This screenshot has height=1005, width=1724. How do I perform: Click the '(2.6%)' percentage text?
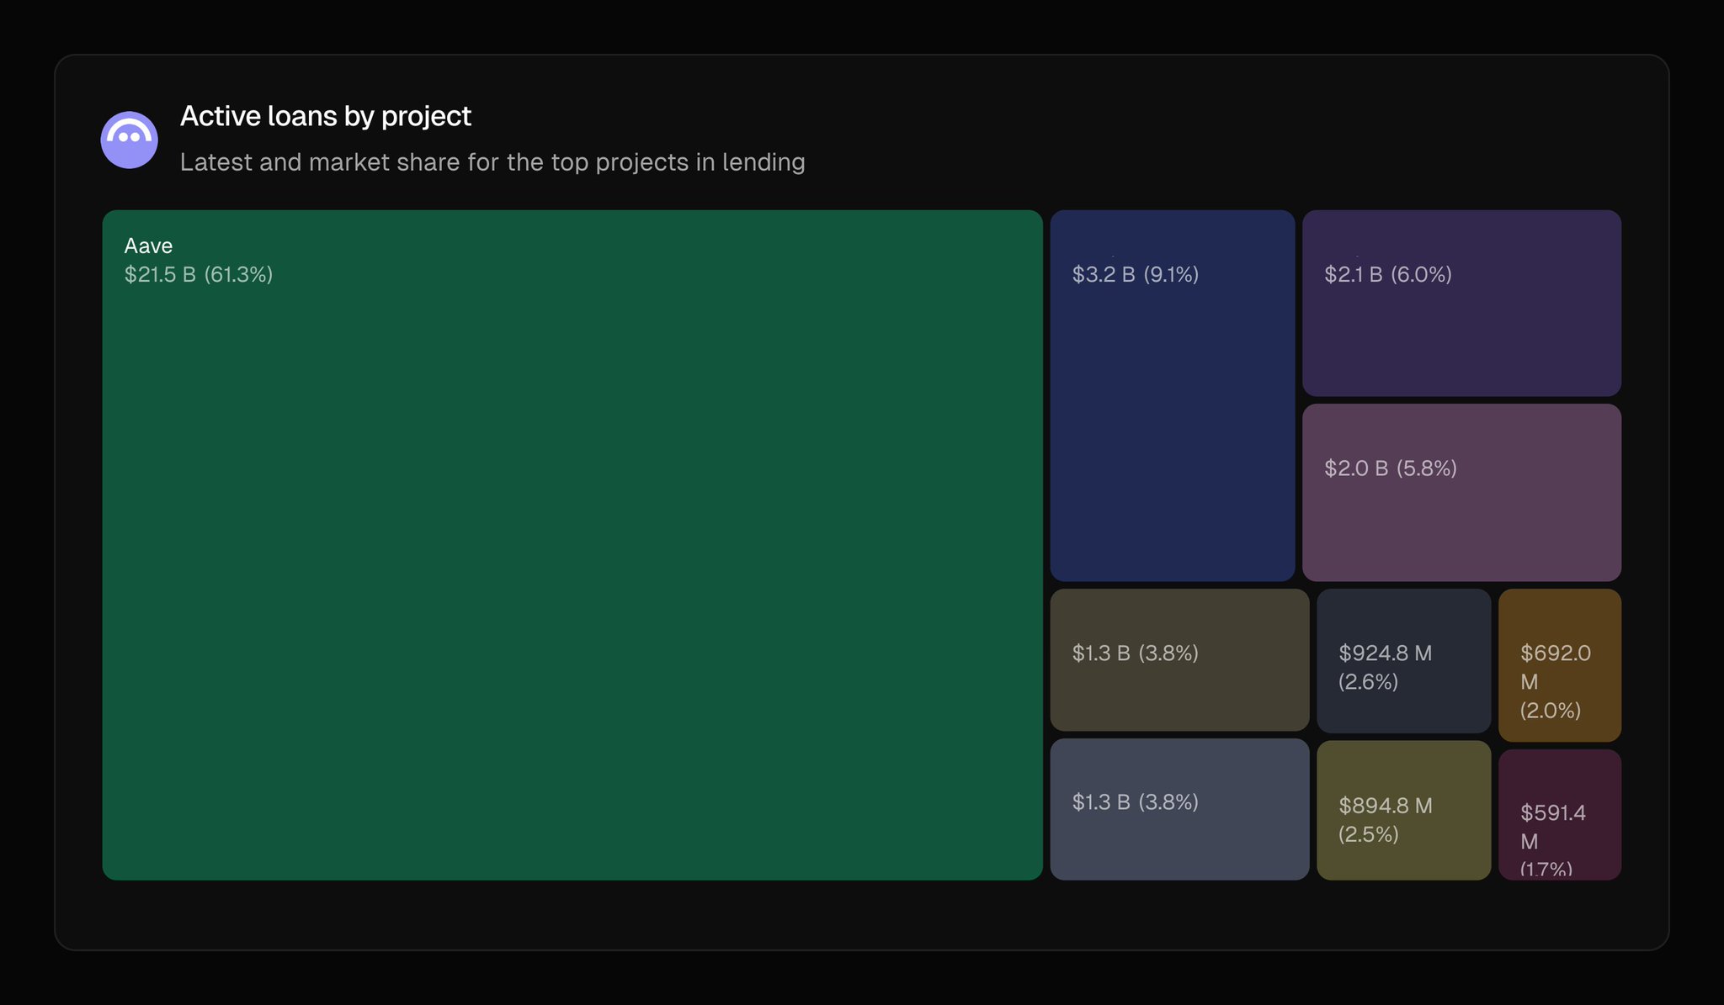1368,681
